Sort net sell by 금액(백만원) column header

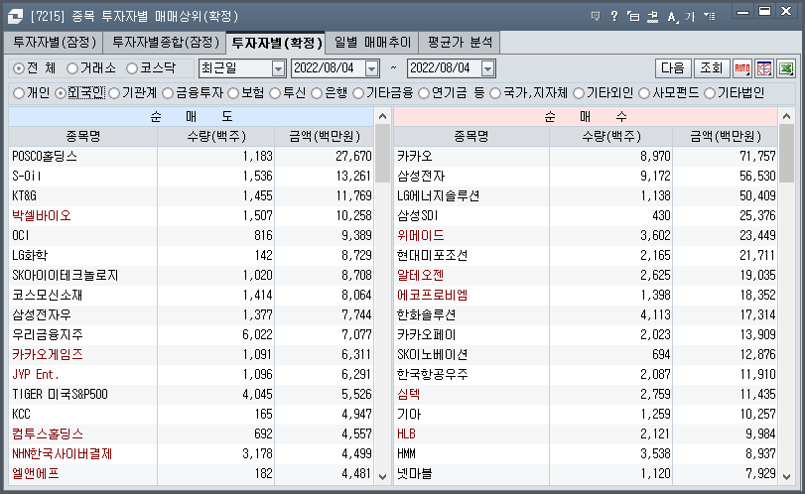click(x=325, y=137)
